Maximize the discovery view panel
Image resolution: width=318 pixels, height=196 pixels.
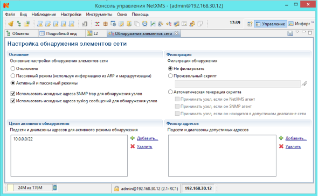(x=310, y=32)
